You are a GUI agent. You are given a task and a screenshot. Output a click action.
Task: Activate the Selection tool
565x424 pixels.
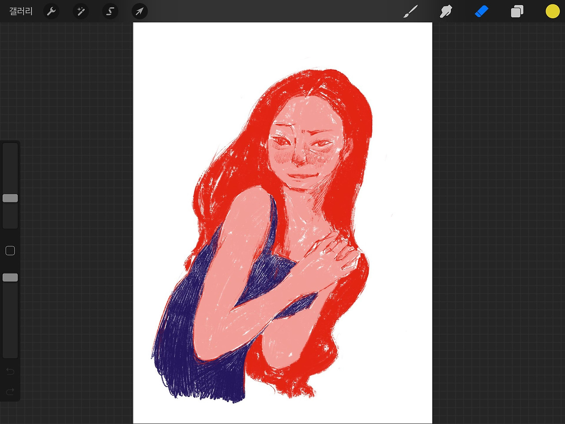110,11
